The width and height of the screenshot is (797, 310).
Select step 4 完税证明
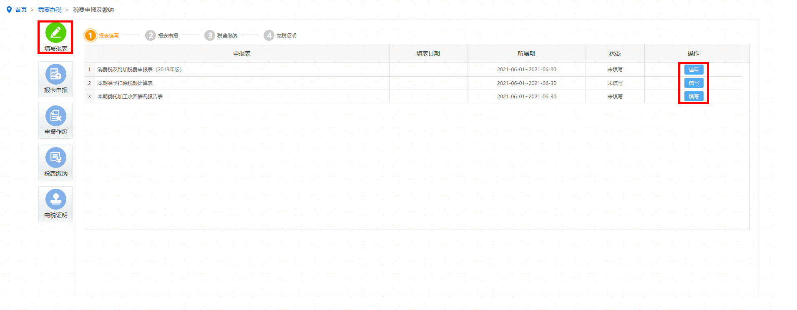(x=280, y=35)
